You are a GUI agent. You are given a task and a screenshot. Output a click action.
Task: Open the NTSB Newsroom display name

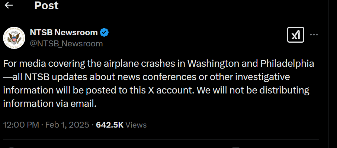[x=64, y=33]
